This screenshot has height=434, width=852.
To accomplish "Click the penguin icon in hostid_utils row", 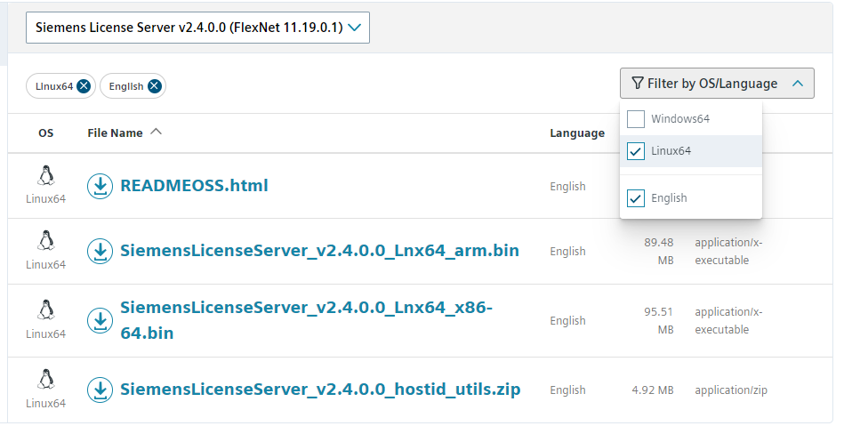I will 45,380.
